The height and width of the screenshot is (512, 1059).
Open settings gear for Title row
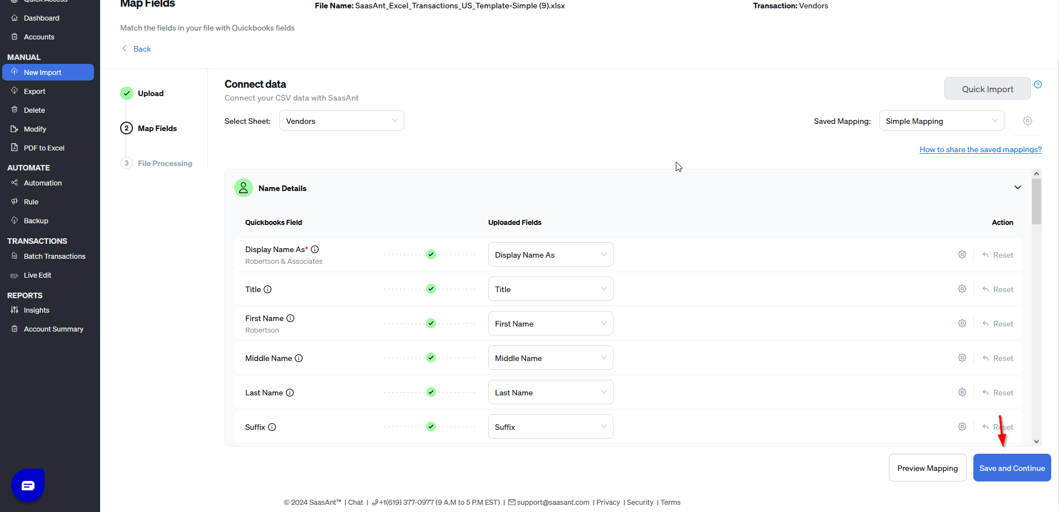click(962, 289)
